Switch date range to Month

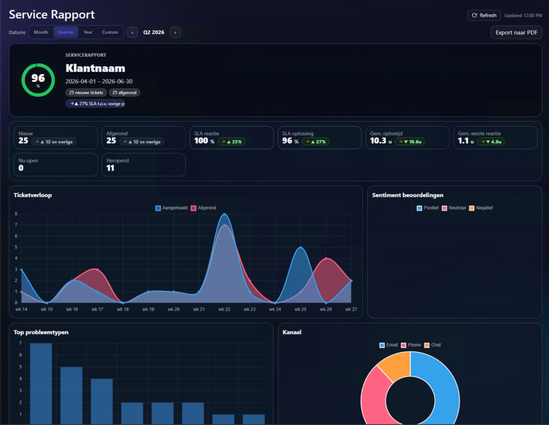point(41,32)
